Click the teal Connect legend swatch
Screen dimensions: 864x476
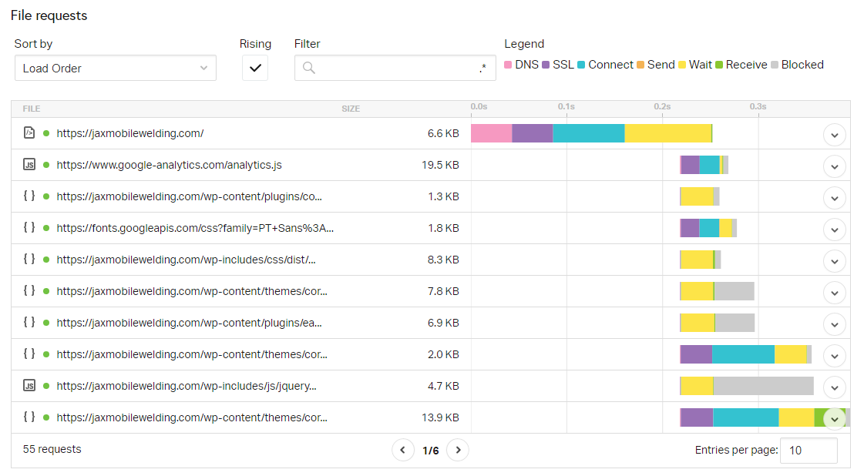tap(581, 65)
